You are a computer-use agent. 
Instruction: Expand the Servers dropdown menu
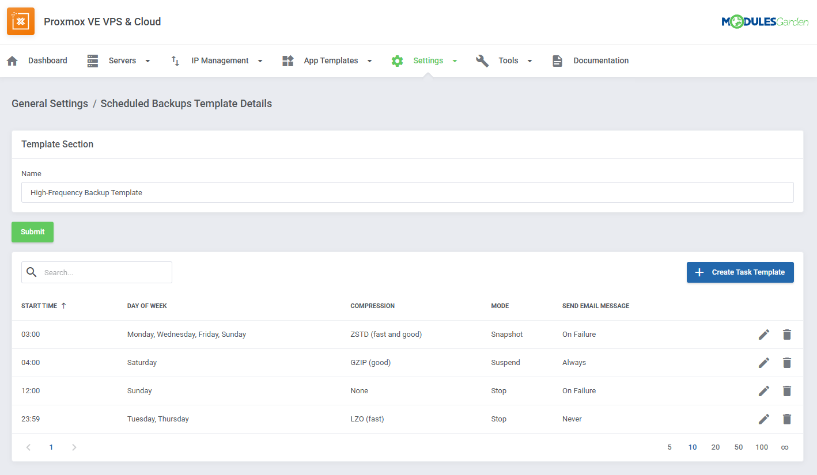pos(147,60)
